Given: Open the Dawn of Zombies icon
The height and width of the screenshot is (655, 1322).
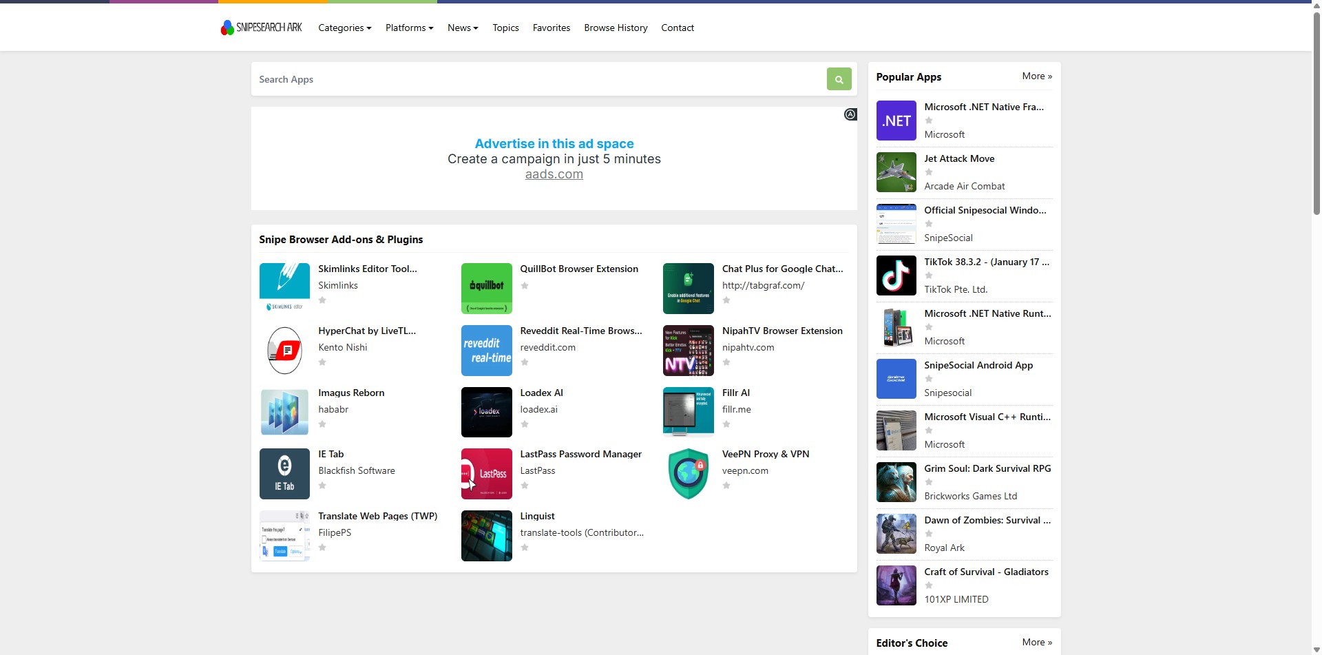Looking at the screenshot, I should [896, 534].
